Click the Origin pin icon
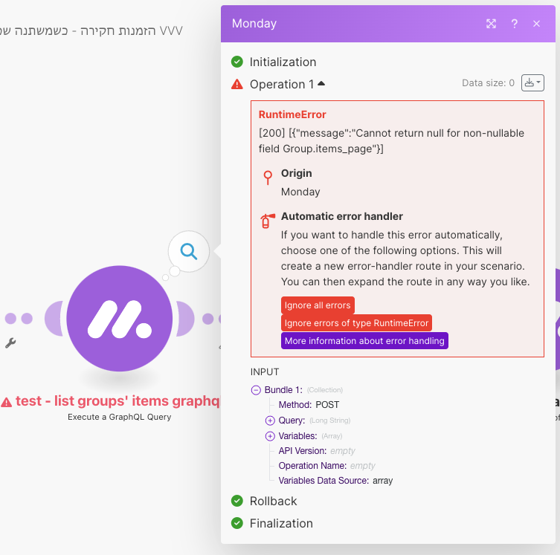560x555 pixels. point(268,178)
